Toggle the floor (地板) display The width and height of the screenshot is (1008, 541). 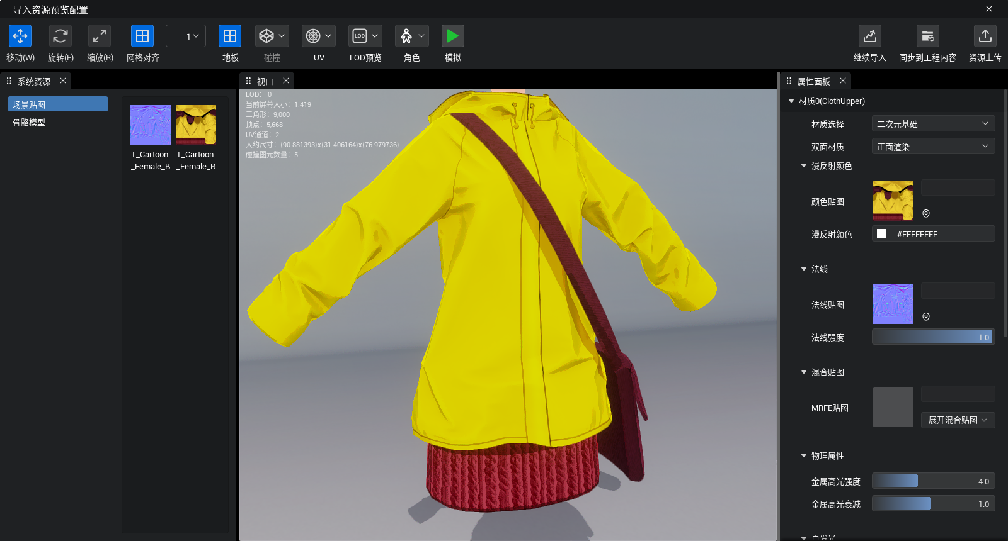pyautogui.click(x=230, y=36)
